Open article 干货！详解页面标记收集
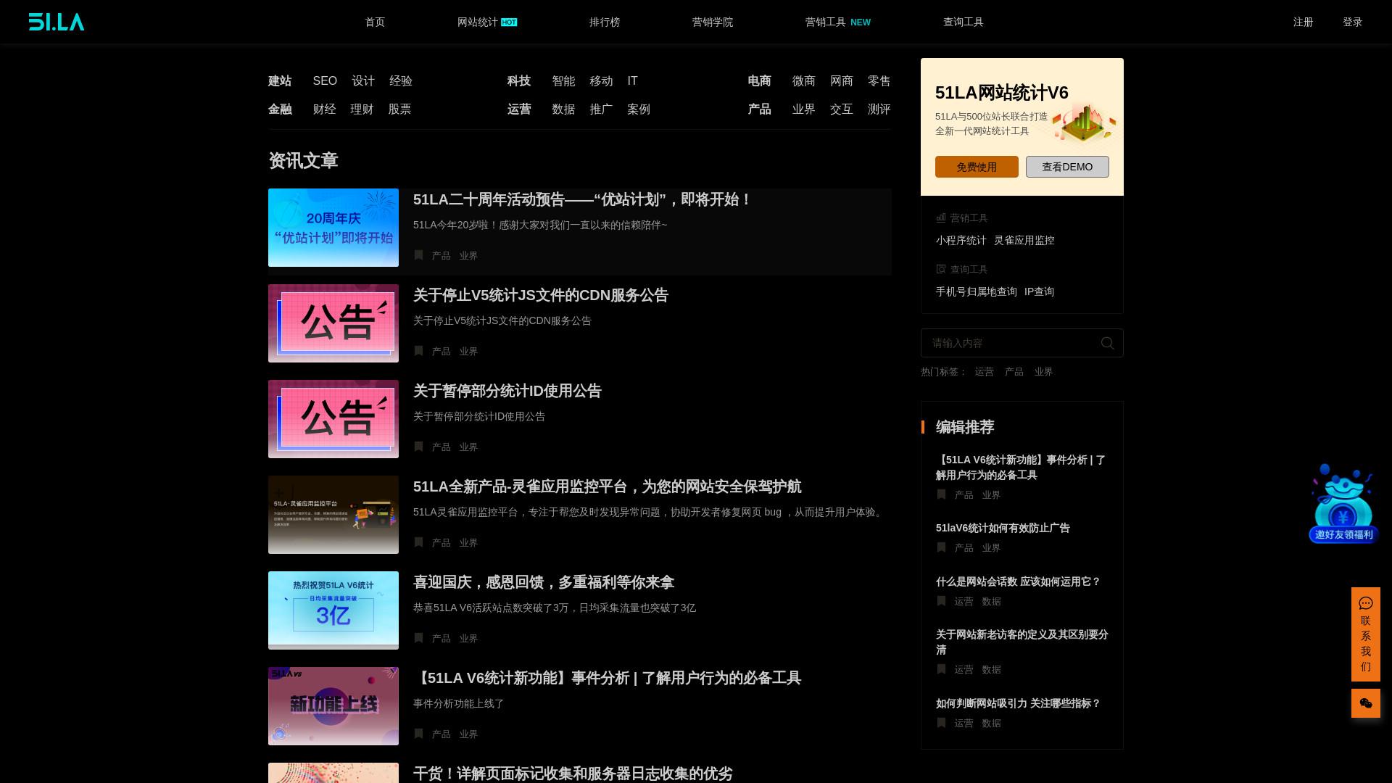Screen dimensions: 1392x783 573,774
